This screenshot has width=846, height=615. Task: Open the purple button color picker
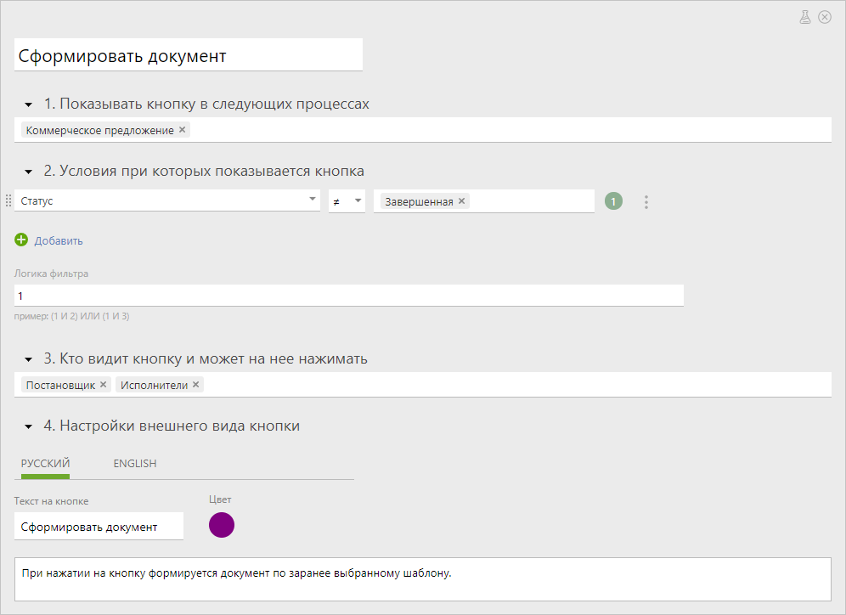pyautogui.click(x=222, y=525)
